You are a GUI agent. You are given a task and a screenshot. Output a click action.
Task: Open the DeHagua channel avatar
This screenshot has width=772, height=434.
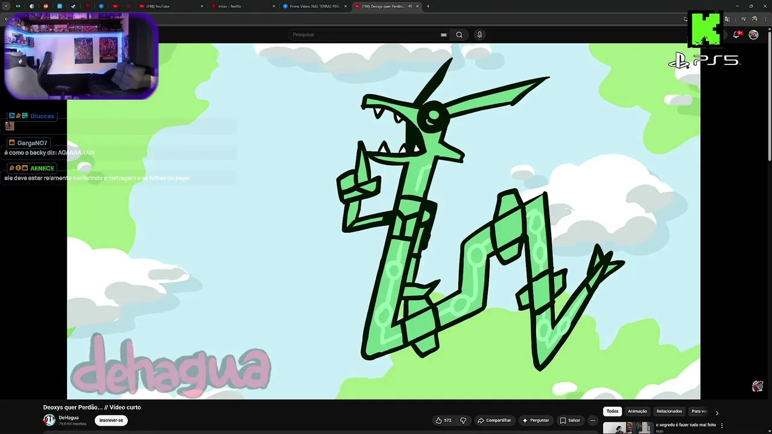pos(49,420)
